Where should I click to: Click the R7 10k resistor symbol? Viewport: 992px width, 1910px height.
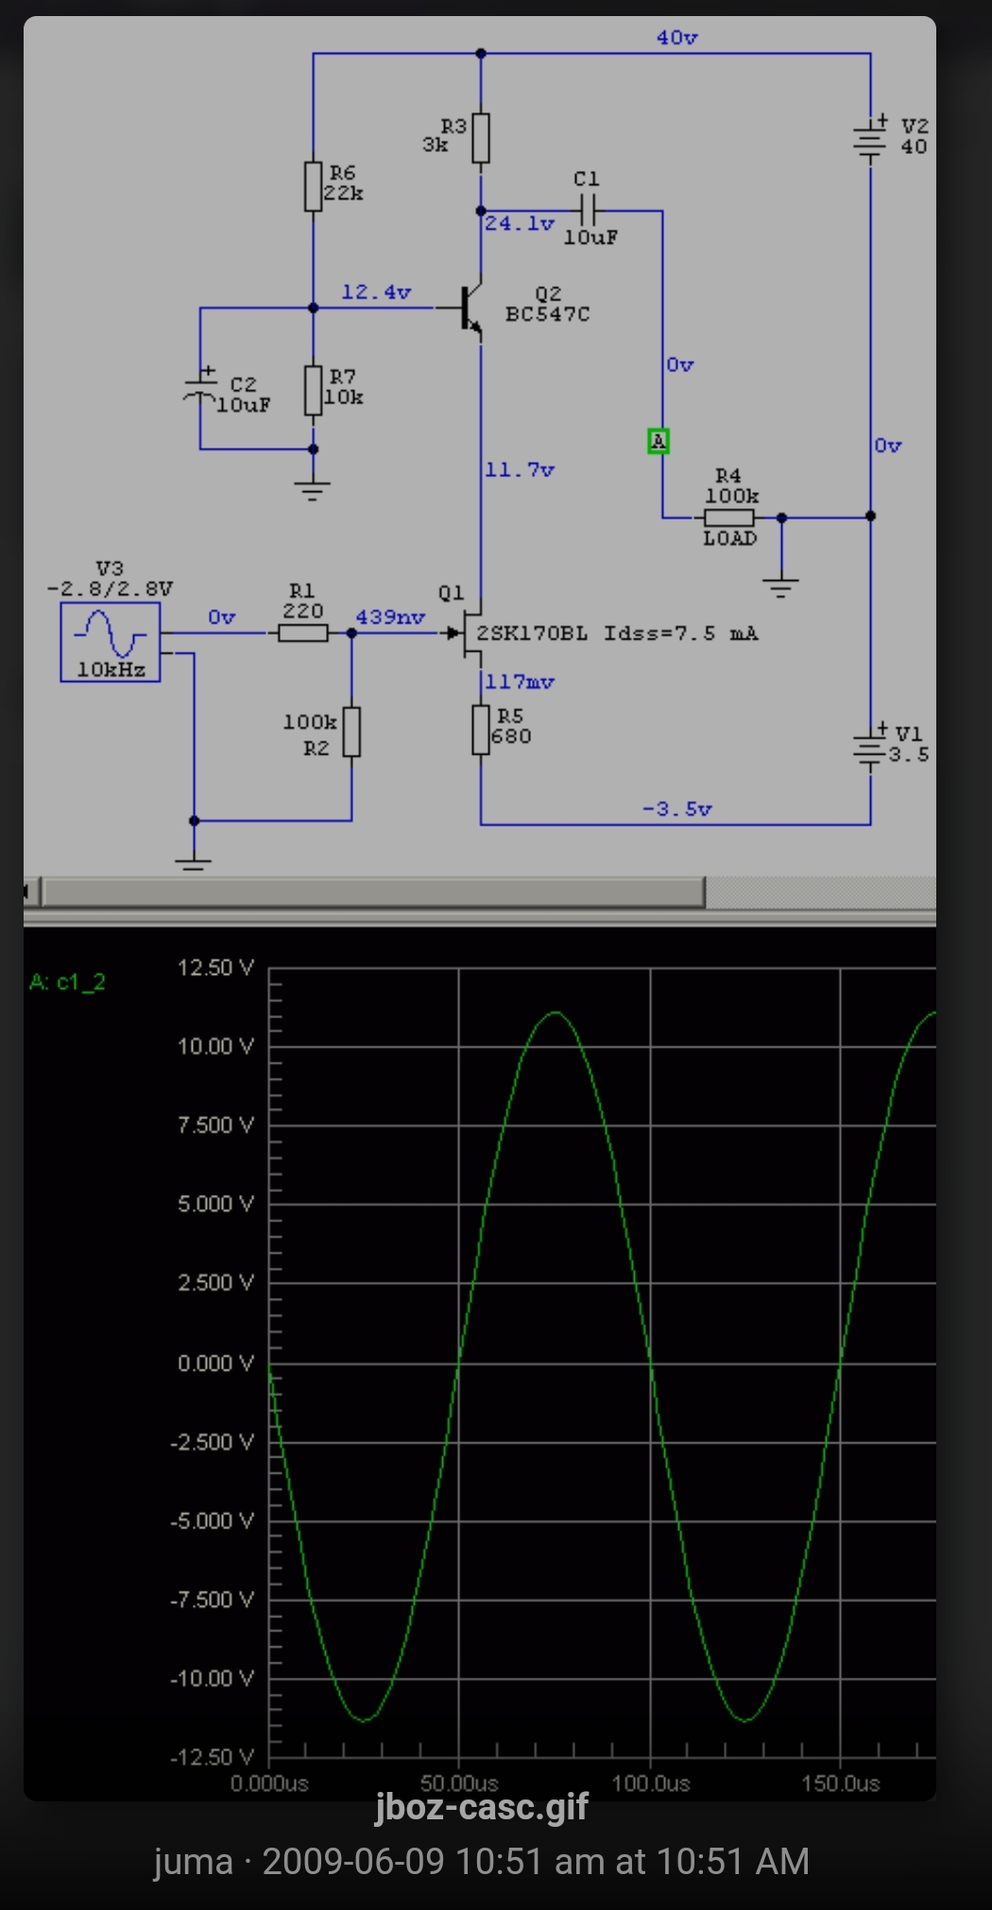click(314, 391)
